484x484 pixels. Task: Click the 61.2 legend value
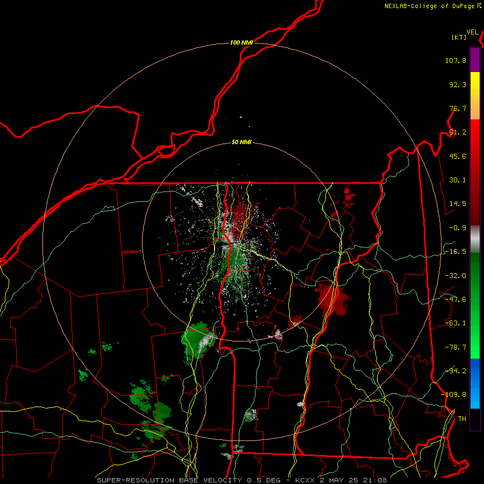458,132
